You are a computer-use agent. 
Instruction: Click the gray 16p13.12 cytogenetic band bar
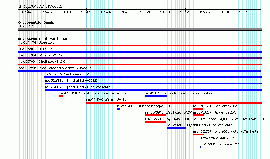(x=140, y=29)
